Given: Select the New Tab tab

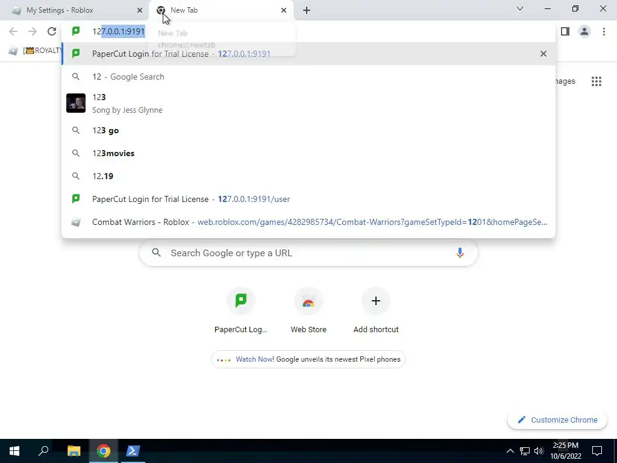Looking at the screenshot, I should [221, 10].
